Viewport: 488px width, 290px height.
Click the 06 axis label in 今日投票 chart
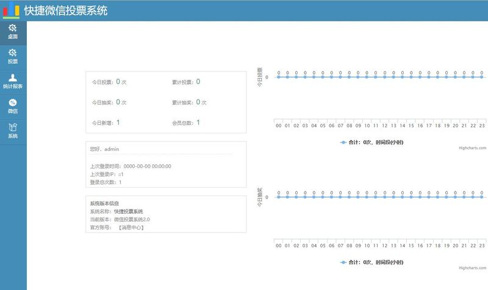pyautogui.click(x=331, y=126)
